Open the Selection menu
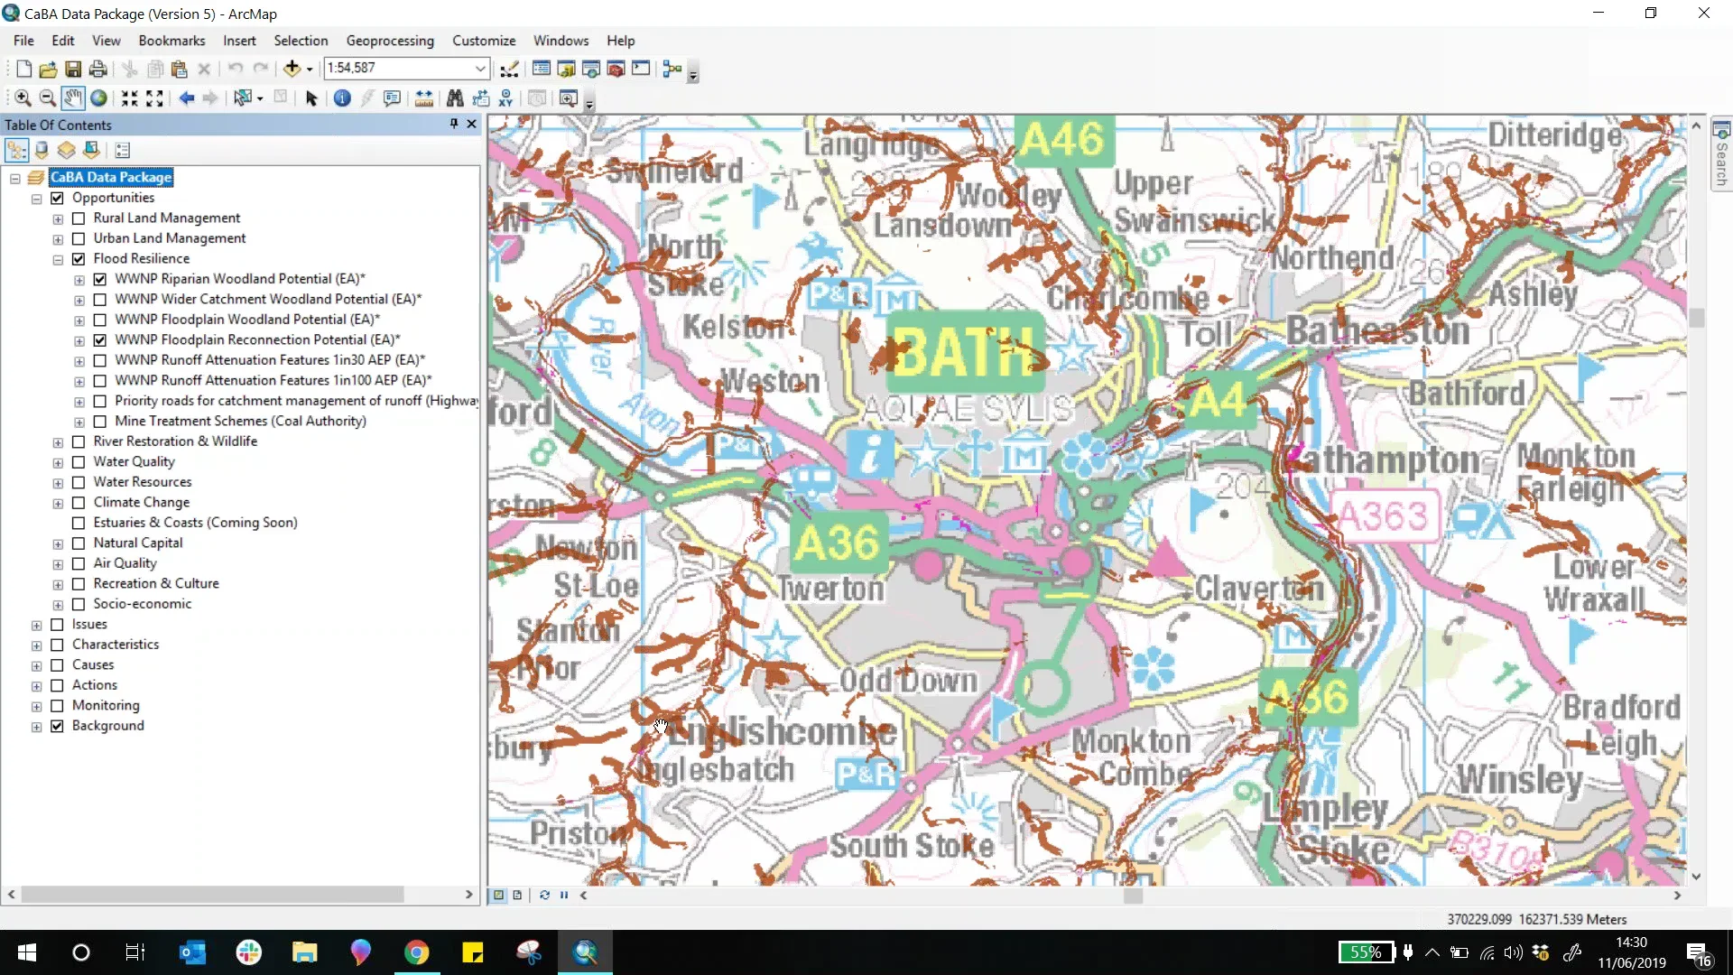This screenshot has width=1733, height=975. click(301, 41)
